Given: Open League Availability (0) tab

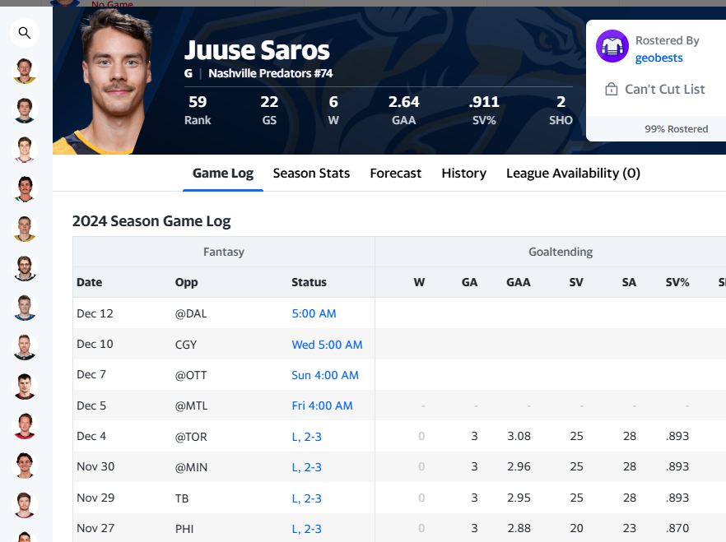Looking at the screenshot, I should (x=573, y=174).
